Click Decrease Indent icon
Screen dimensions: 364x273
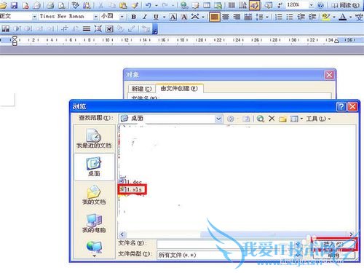click(301, 17)
